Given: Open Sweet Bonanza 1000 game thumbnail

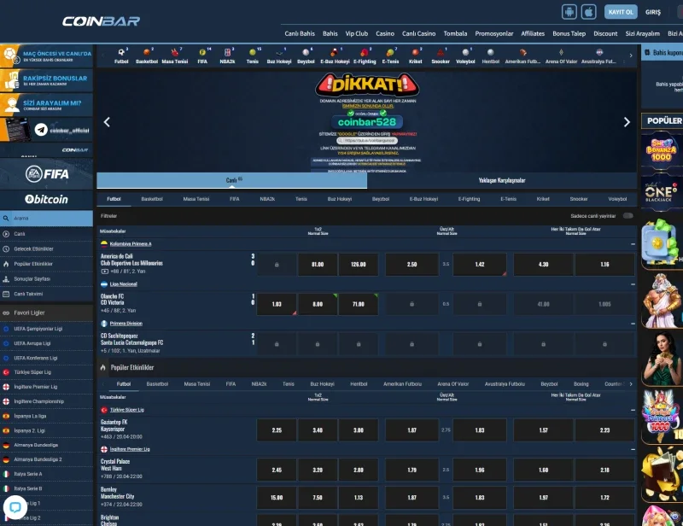Looking at the screenshot, I should coord(661,150).
